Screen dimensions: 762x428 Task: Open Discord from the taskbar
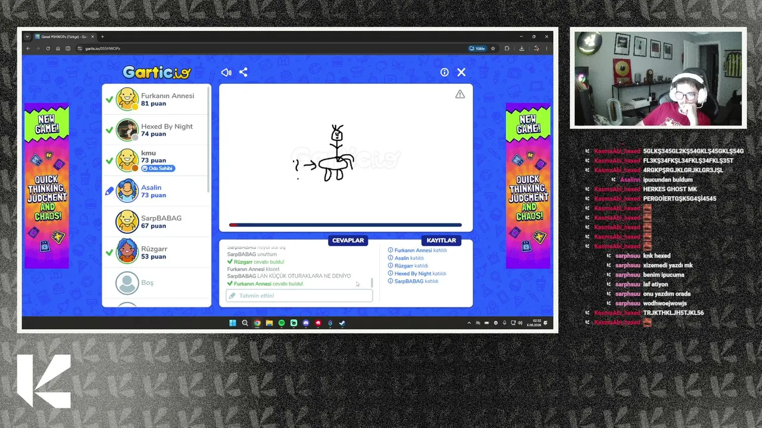pyautogui.click(x=306, y=323)
